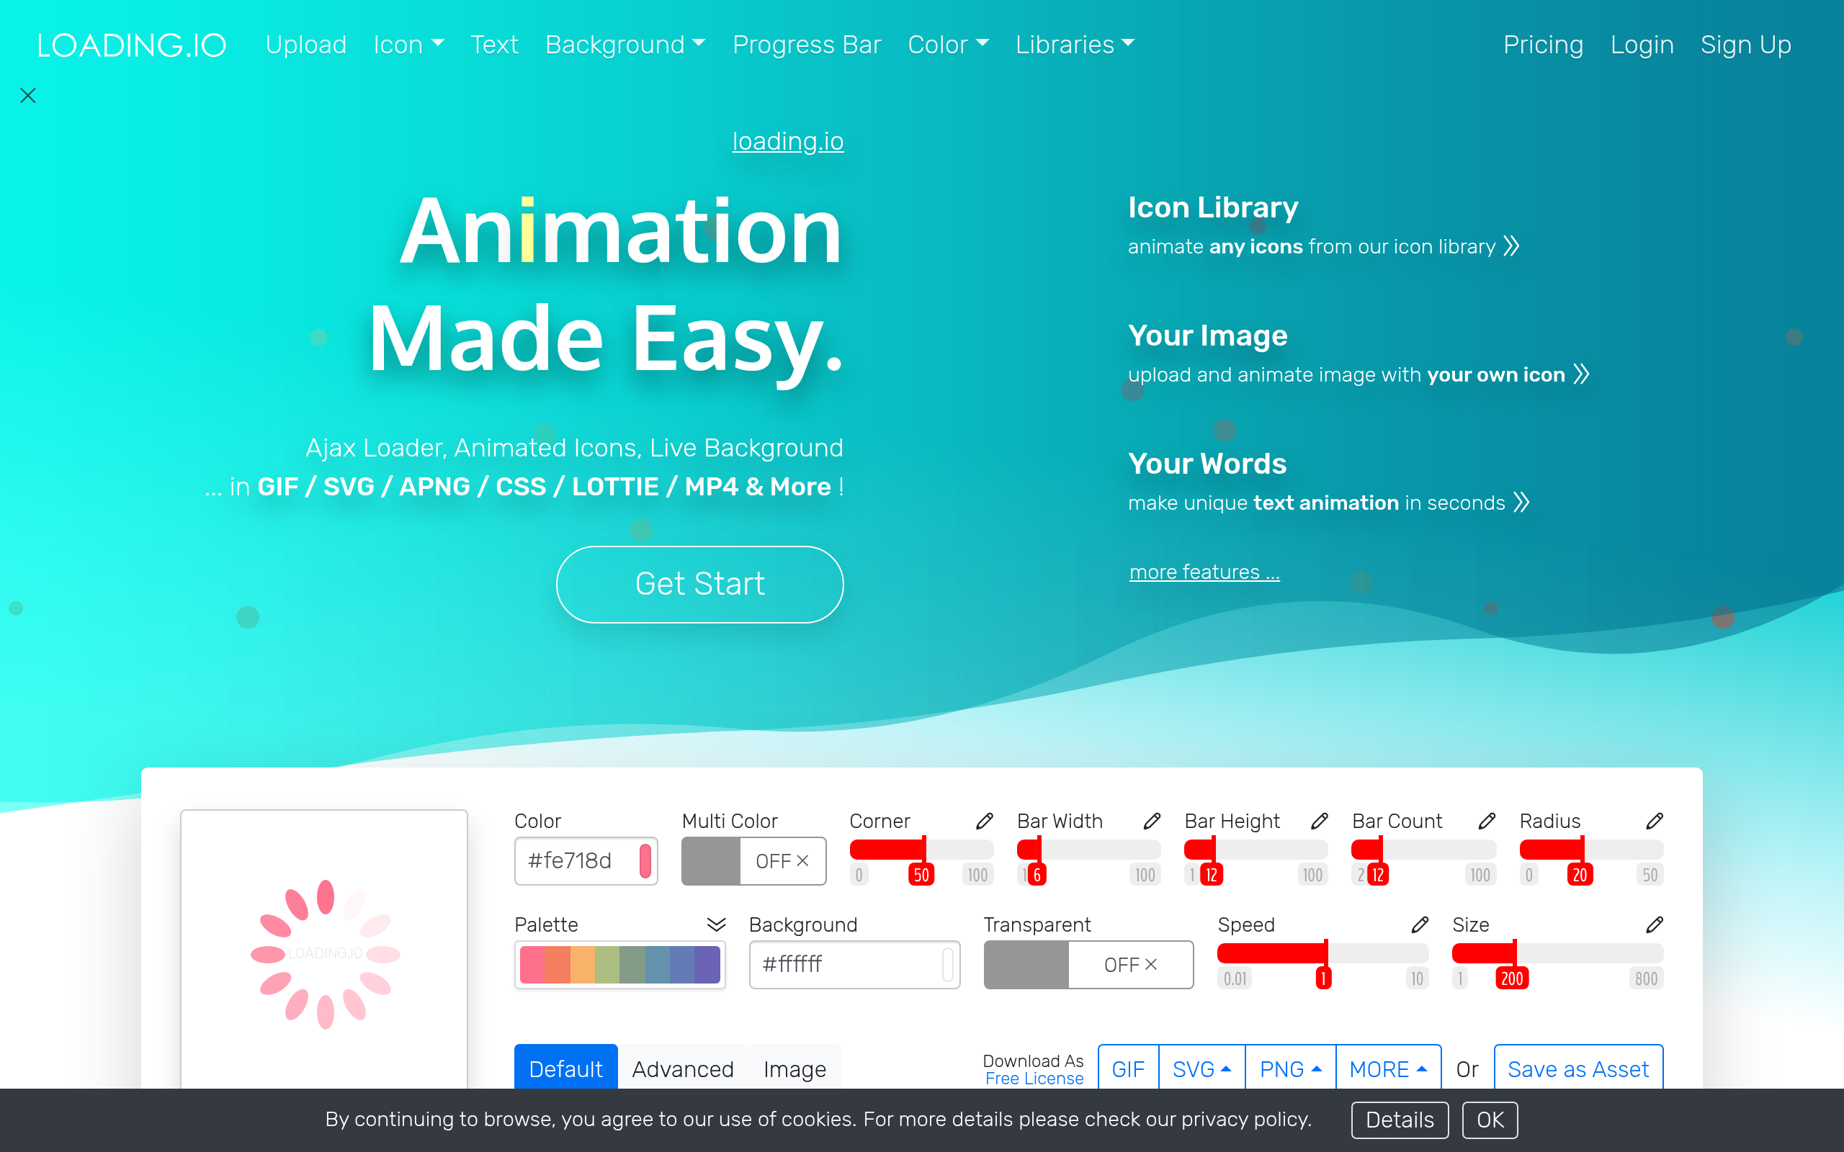Click the white Background color swatch
This screenshot has width=1844, height=1152.
pos(947,965)
